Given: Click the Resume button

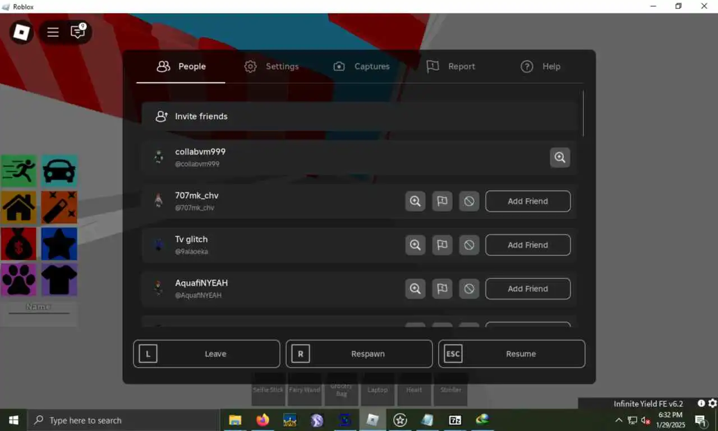Looking at the screenshot, I should pos(512,354).
